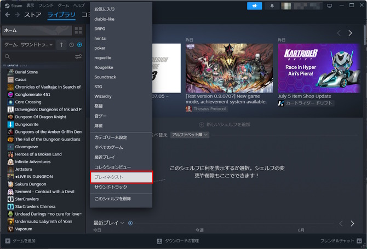This screenshot has height=249, width=367.
Task: Toggle the ready-to-play filter icon in sidebar
Action: click(79, 44)
